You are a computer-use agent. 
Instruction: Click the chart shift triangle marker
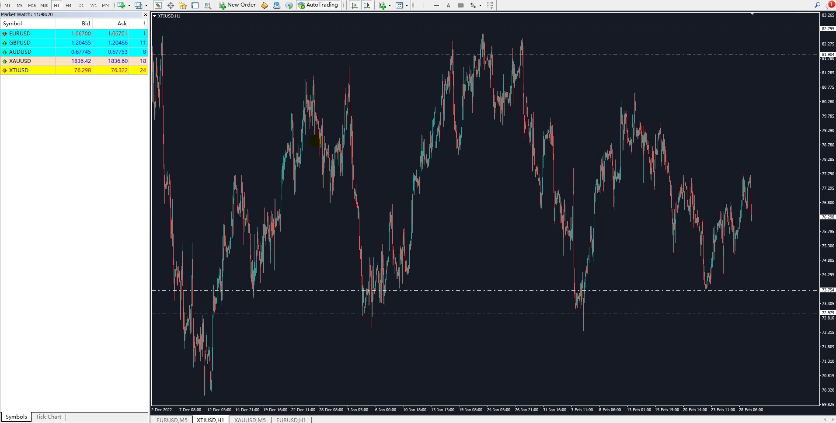[752, 14]
